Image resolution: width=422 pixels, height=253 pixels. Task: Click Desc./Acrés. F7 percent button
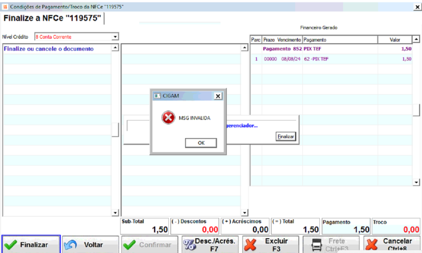[210, 245]
